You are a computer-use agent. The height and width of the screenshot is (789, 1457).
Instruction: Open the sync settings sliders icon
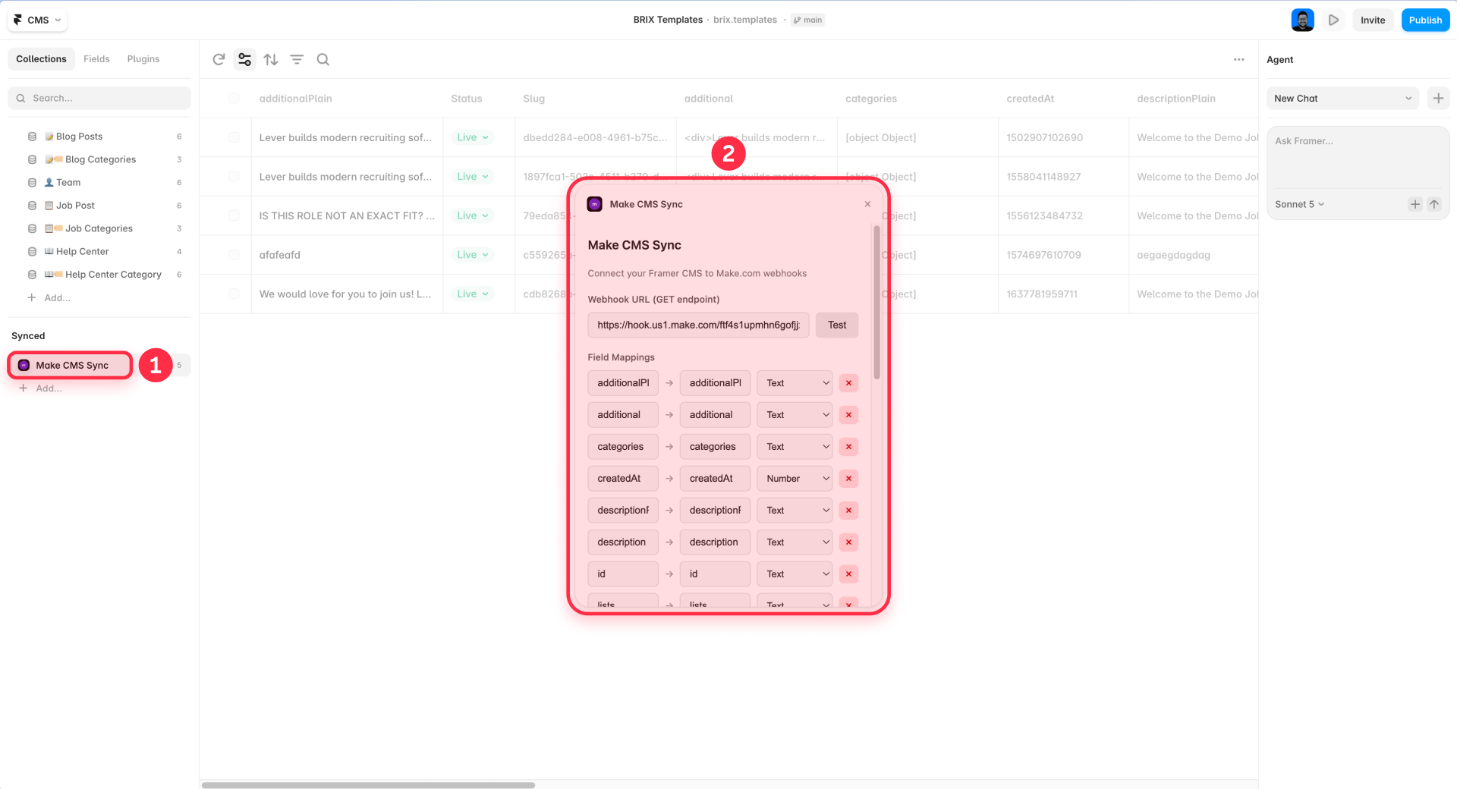pyautogui.click(x=244, y=59)
